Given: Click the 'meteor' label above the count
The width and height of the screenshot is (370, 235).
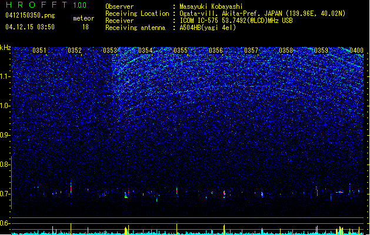Looking at the screenshot, I should (84, 18).
